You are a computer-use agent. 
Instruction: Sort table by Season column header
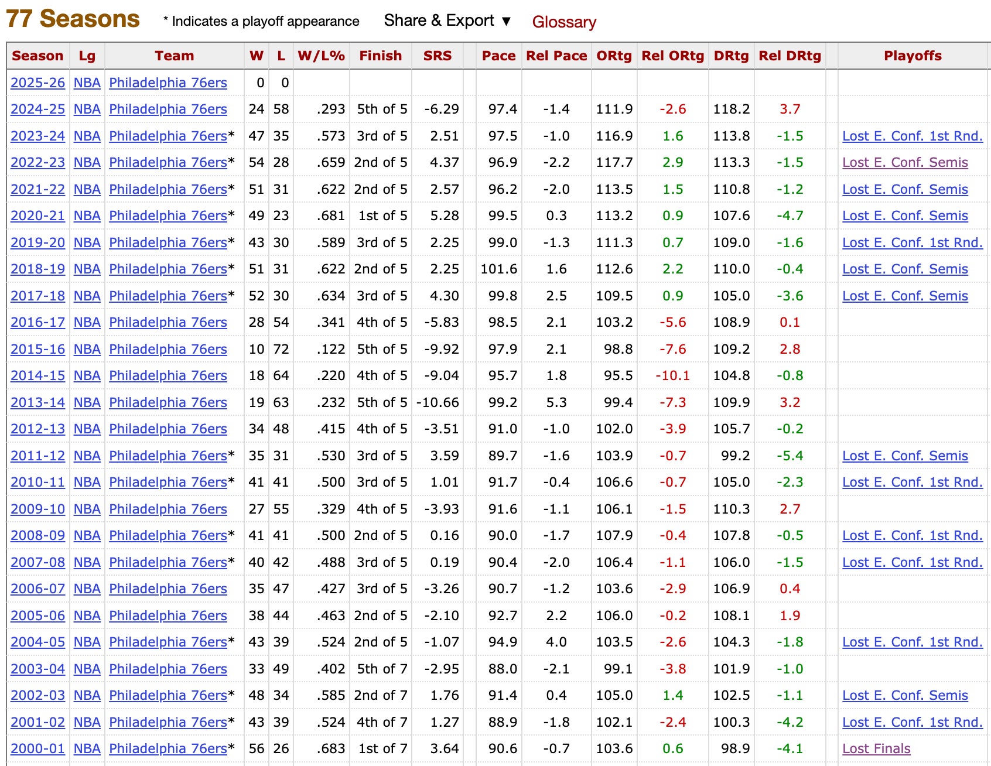click(37, 56)
